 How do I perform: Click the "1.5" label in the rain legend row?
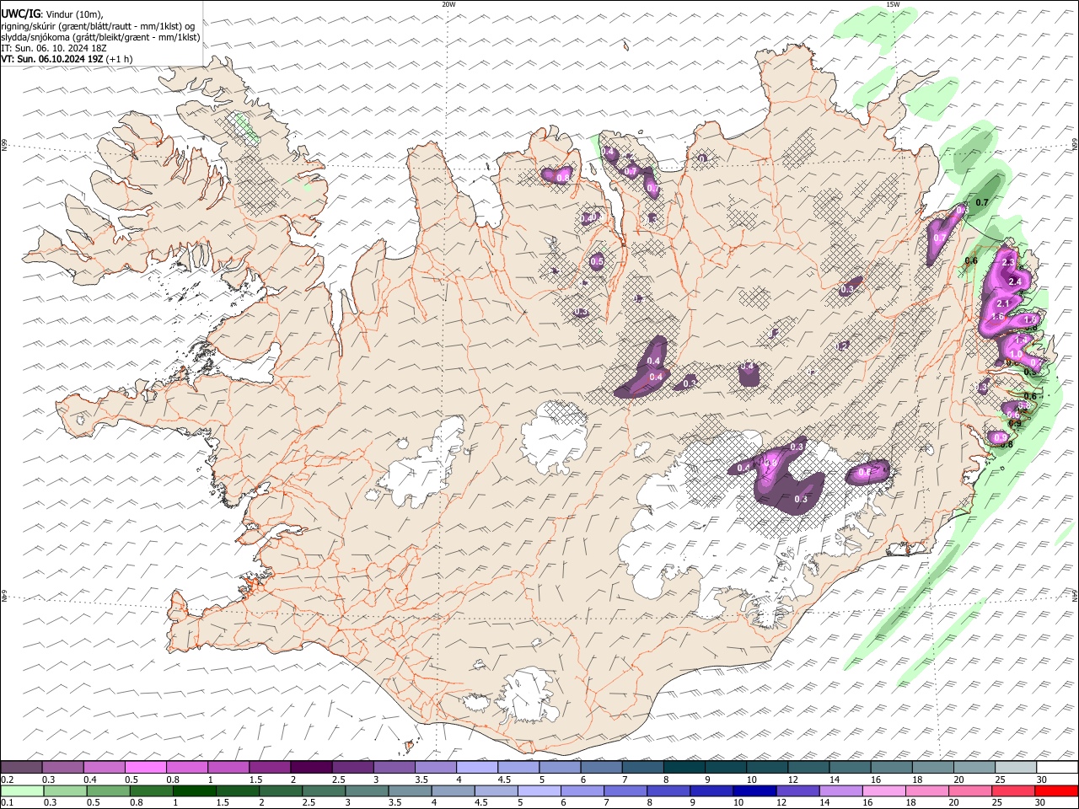[223, 802]
